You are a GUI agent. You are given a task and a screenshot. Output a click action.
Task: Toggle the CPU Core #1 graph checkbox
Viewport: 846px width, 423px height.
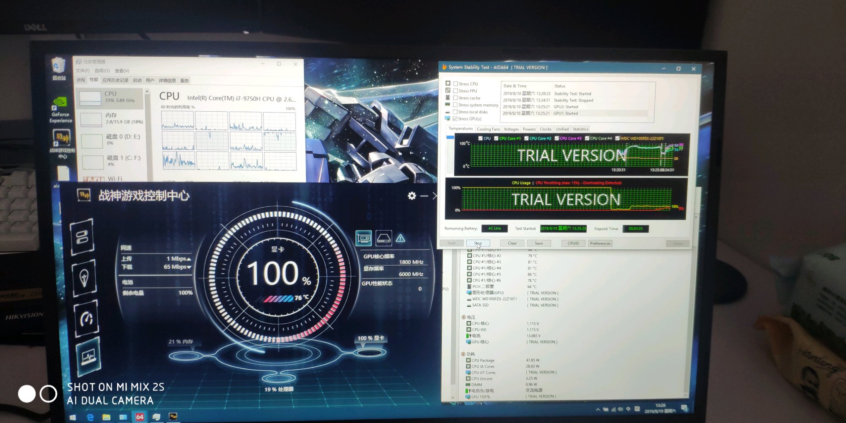pyautogui.click(x=496, y=138)
